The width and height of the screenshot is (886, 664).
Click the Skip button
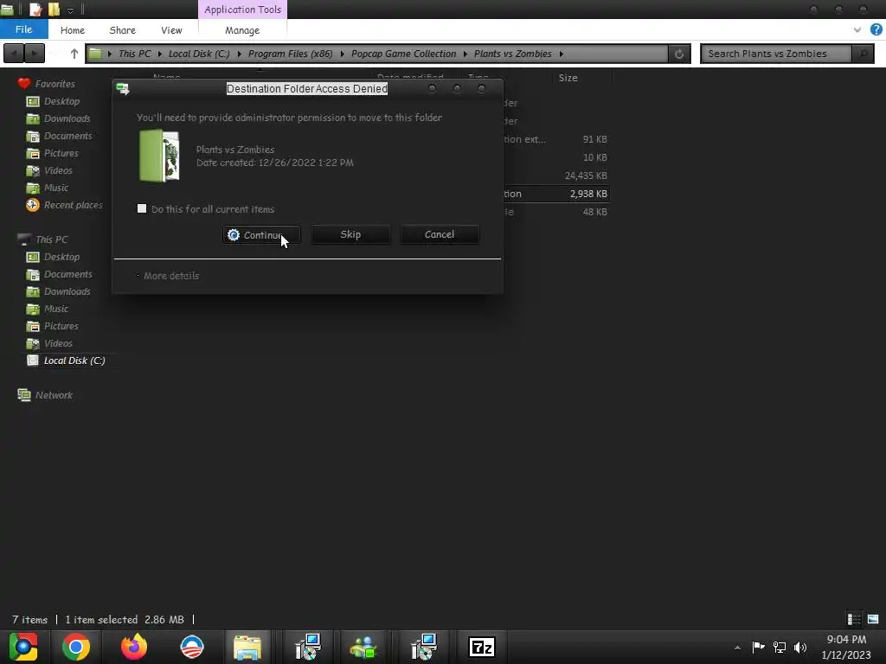click(350, 234)
